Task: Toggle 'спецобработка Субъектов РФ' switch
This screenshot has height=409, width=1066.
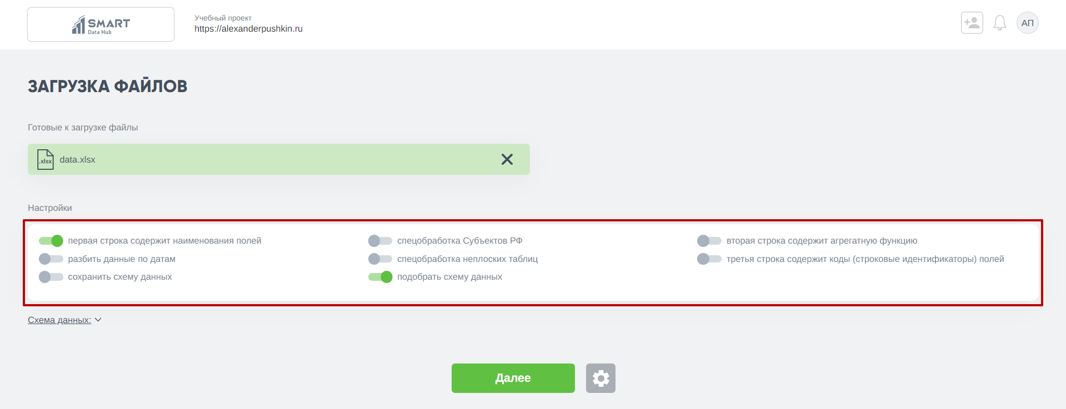Action: (380, 241)
